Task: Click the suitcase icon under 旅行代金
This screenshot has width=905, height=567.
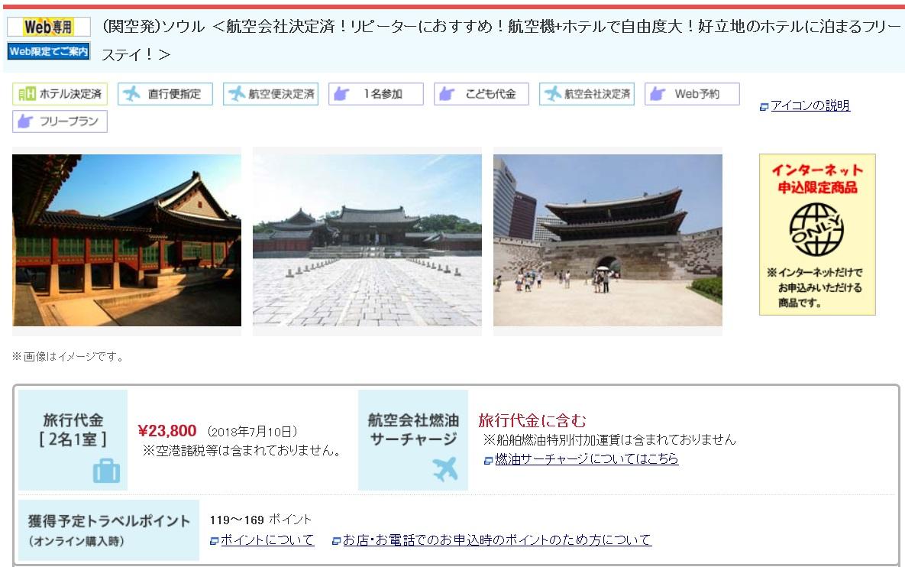Action: [106, 471]
